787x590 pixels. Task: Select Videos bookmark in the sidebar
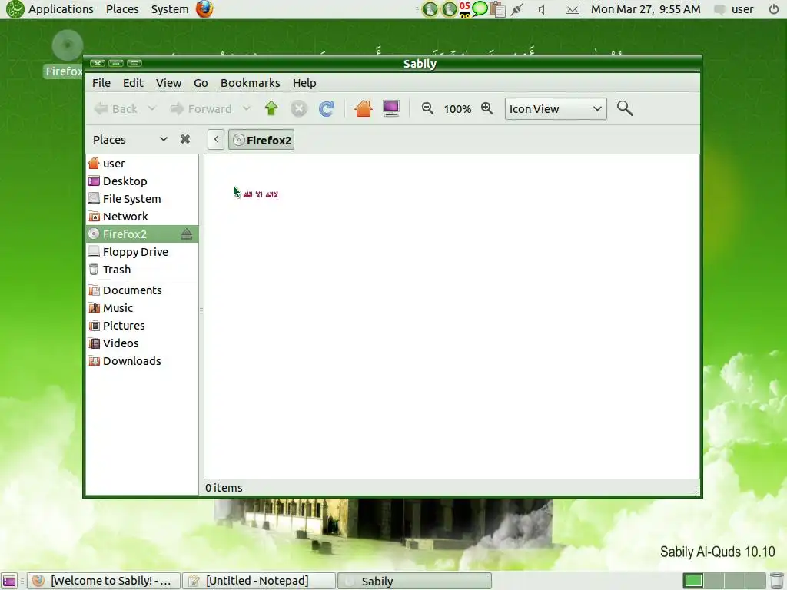pos(142,343)
